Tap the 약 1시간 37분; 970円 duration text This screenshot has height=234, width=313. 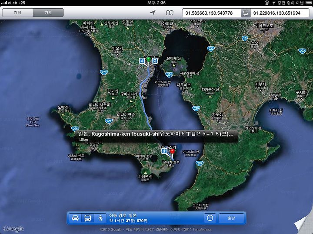coord(128,221)
